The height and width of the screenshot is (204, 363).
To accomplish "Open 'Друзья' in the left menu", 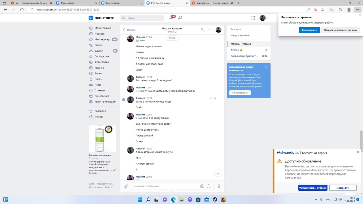I will click(99, 51).
